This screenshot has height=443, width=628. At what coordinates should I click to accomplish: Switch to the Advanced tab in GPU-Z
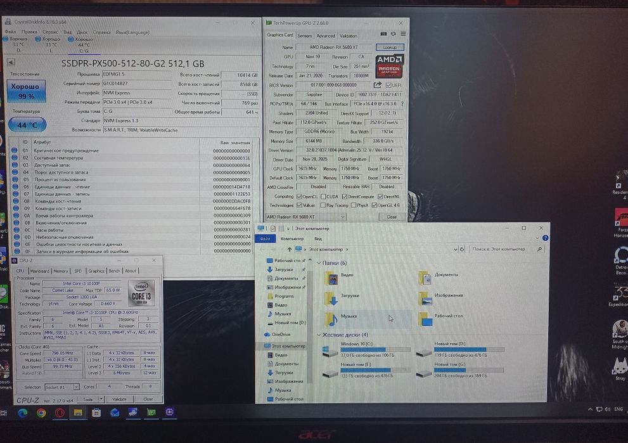click(326, 35)
